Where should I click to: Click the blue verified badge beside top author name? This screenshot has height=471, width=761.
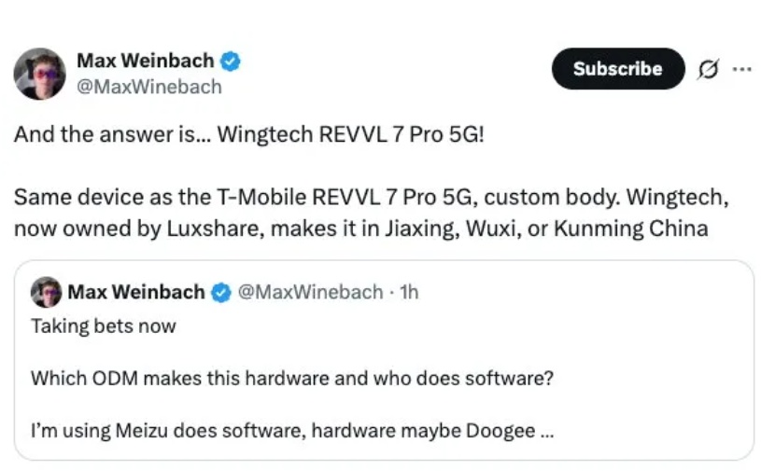(x=230, y=61)
